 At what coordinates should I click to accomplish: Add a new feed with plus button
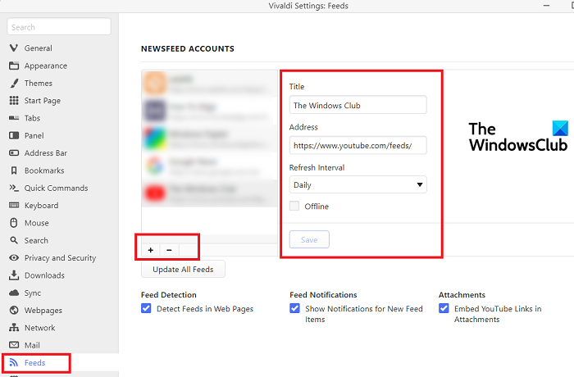150,250
